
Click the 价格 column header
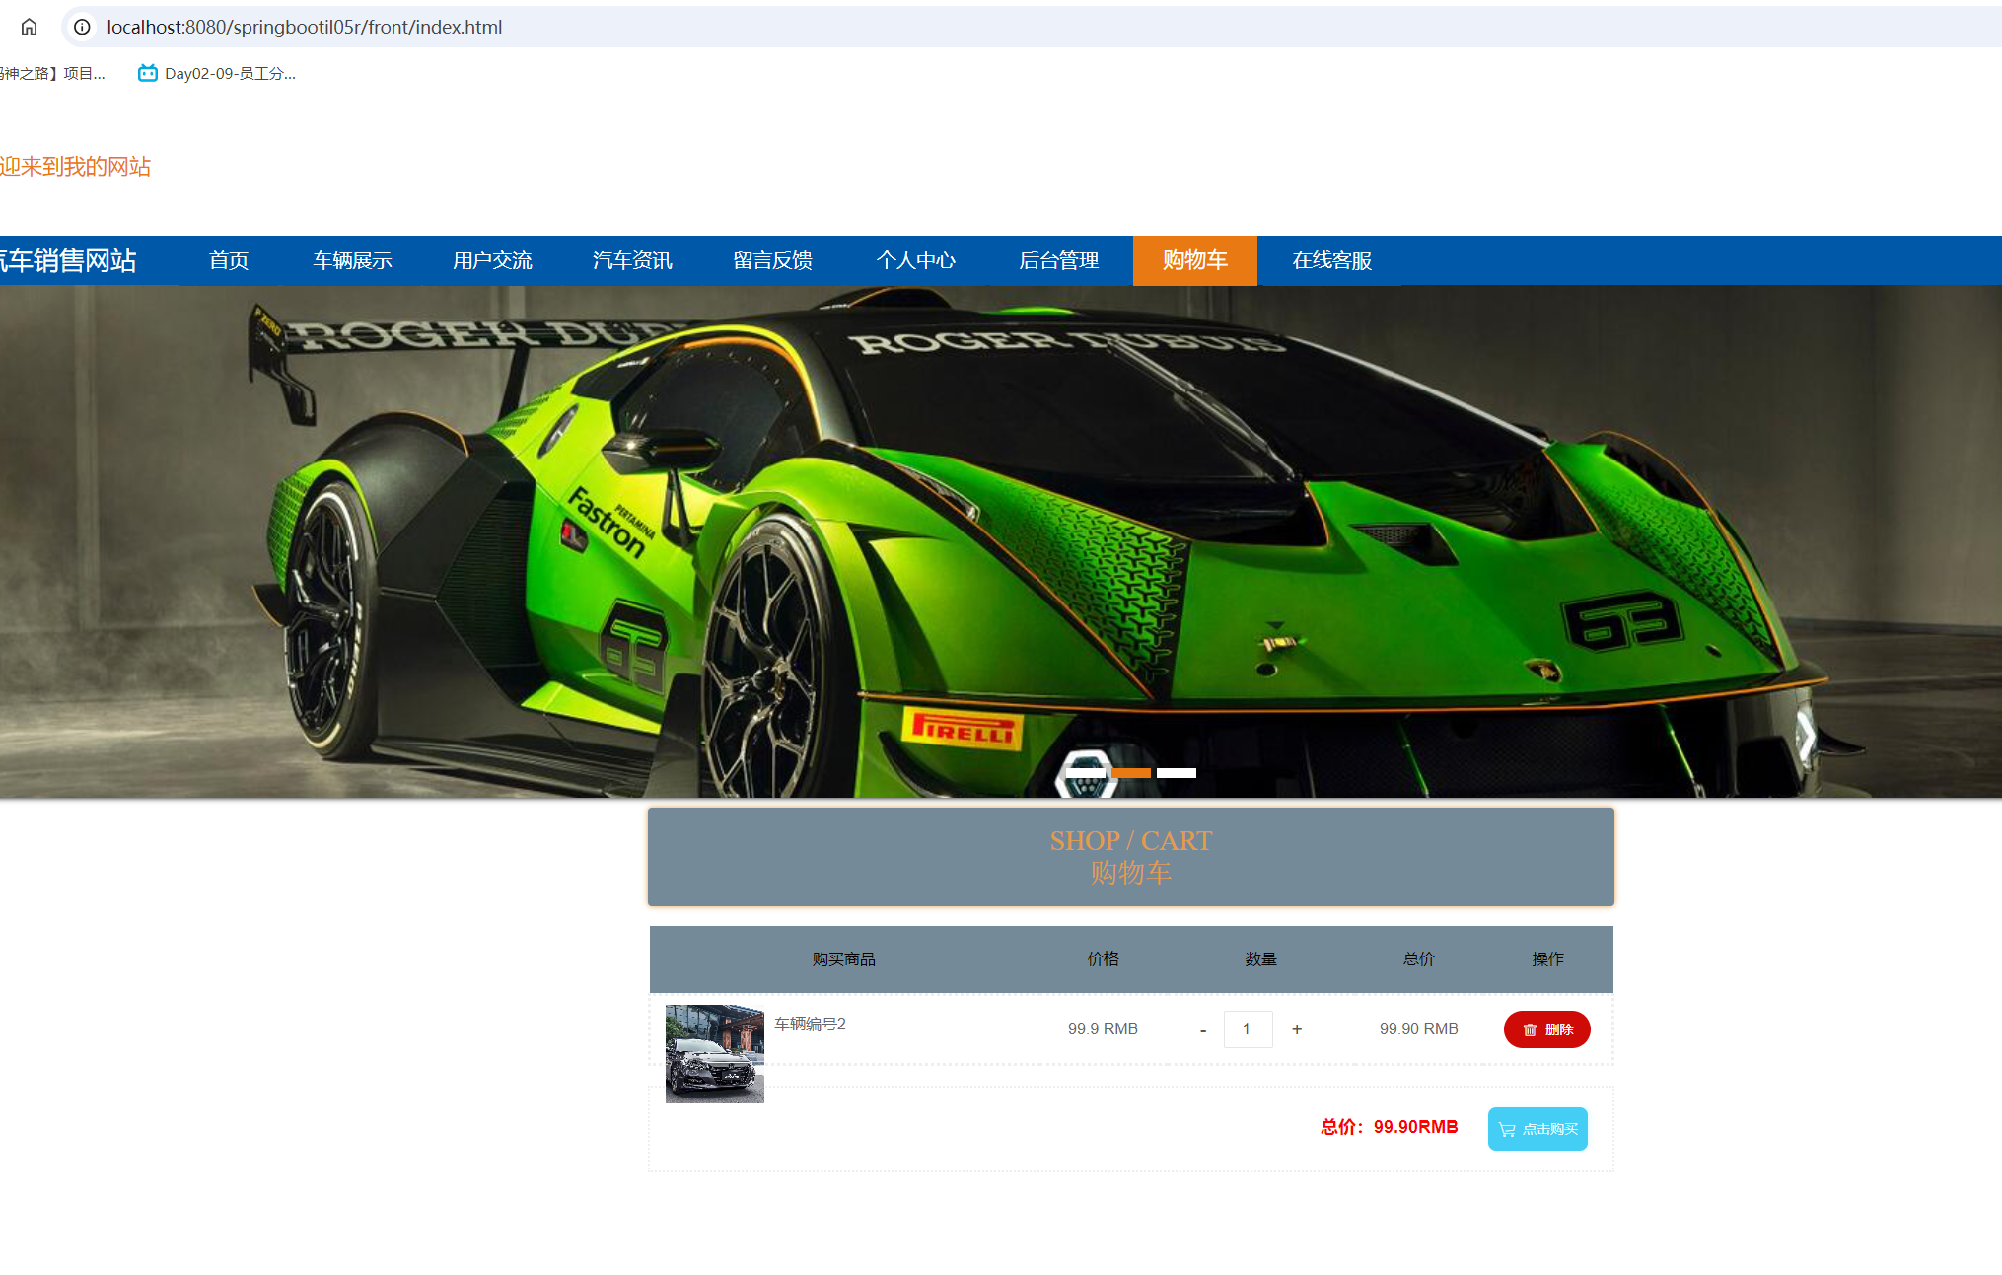pyautogui.click(x=1103, y=958)
